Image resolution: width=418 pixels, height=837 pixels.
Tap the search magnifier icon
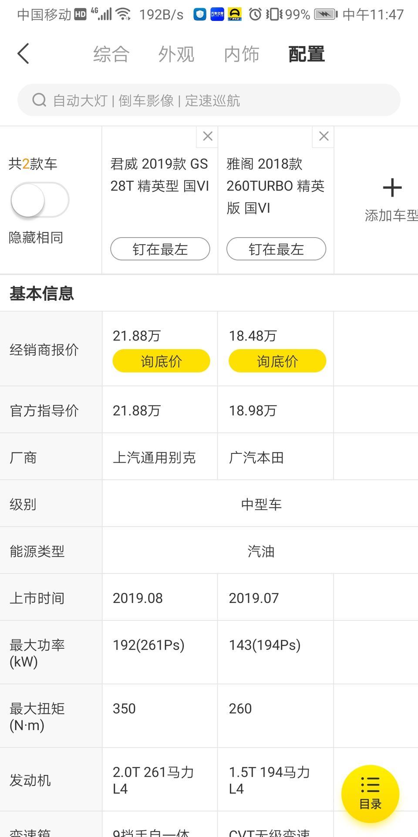pos(39,100)
